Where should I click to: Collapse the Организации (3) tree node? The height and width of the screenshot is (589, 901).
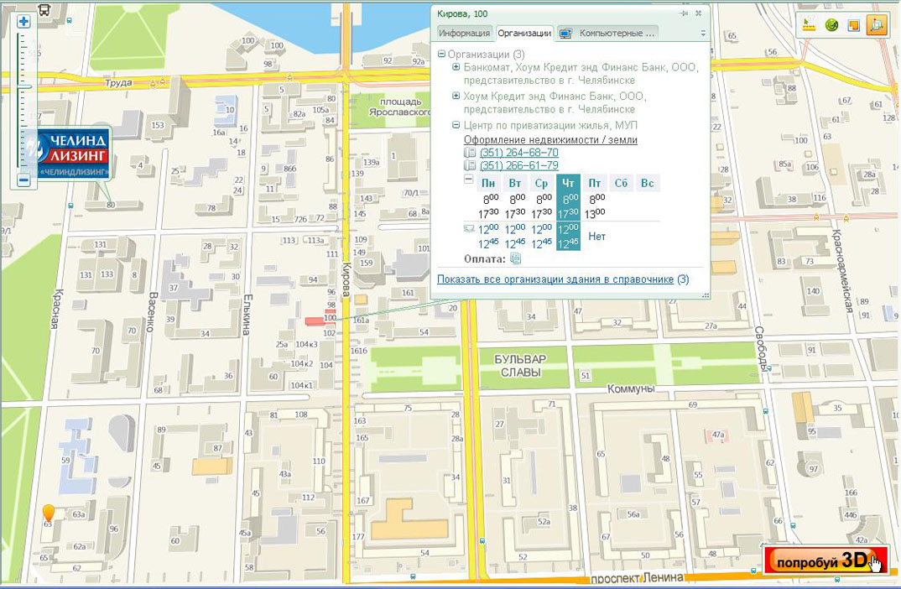pos(442,55)
